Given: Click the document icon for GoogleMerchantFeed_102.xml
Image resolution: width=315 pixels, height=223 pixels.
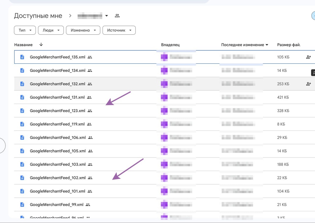Looking at the screenshot, I should point(22,178).
